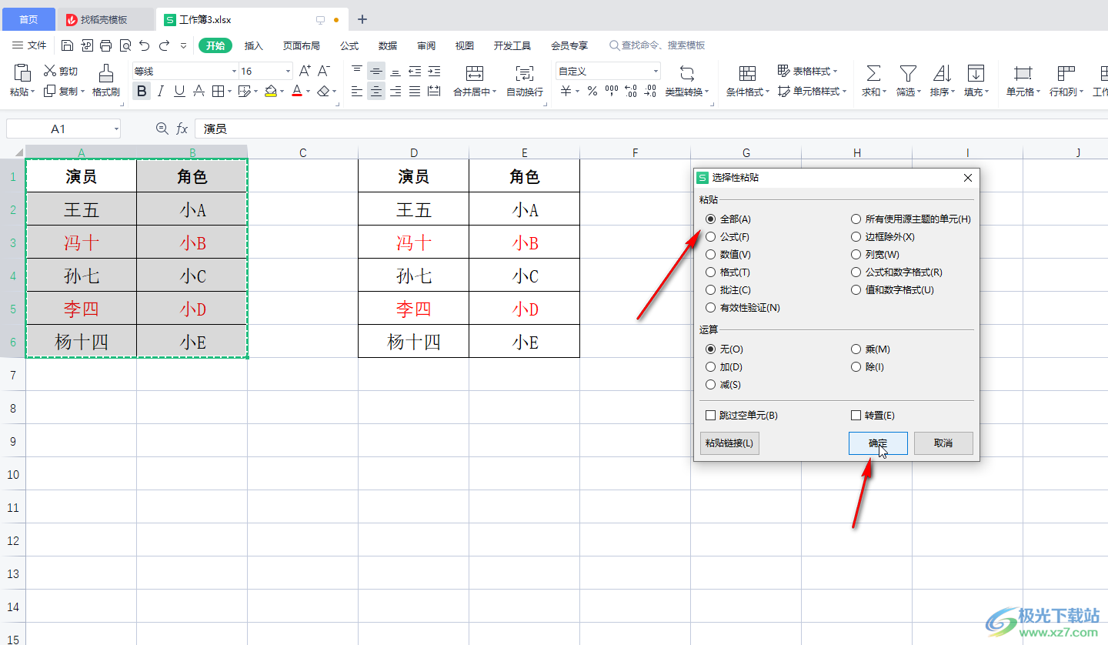Viewport: 1108px width, 645px height.
Task: Click the Print icon in quick toolbar
Action: click(x=106, y=45)
